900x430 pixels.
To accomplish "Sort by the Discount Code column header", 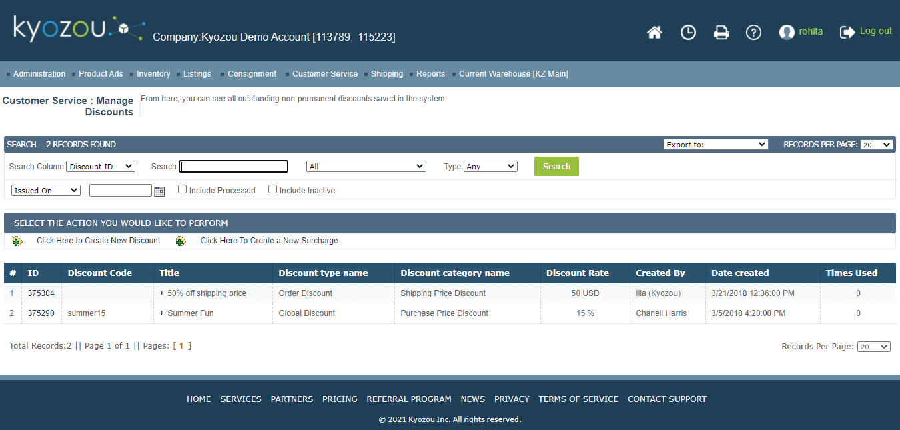I will click(x=100, y=273).
